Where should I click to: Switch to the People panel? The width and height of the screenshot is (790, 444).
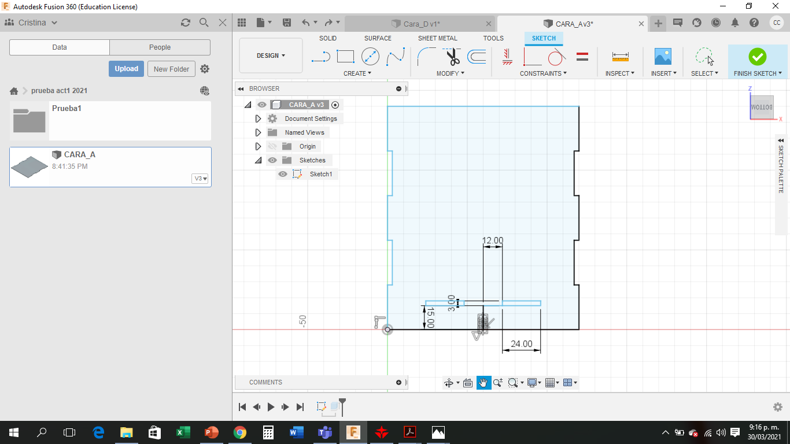pyautogui.click(x=160, y=47)
